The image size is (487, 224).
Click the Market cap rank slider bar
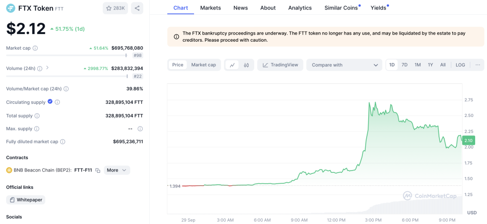coord(67,55)
